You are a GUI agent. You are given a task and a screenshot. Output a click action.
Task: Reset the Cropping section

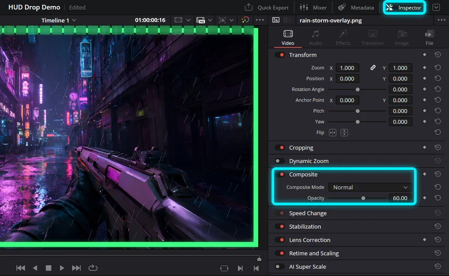437,147
